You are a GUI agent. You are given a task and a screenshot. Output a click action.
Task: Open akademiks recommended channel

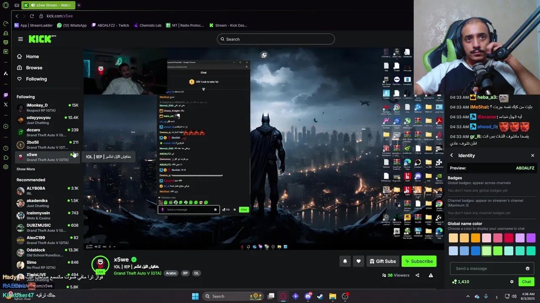pos(47,203)
